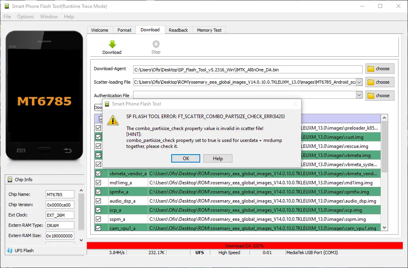Screen dimensions: 408x268
Task: Click Chip Info scroll up arrow
Action: tap(81, 191)
